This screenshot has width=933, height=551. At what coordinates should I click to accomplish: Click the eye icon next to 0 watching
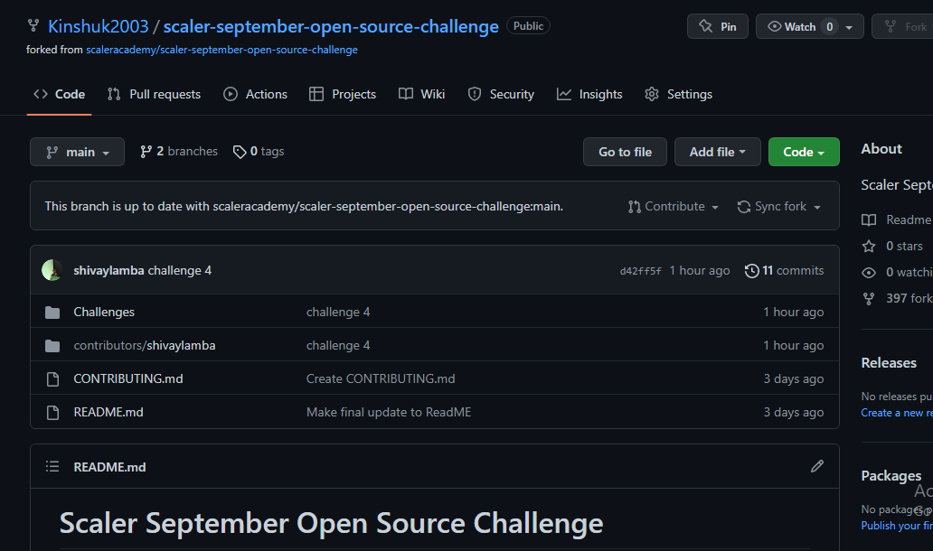(869, 273)
